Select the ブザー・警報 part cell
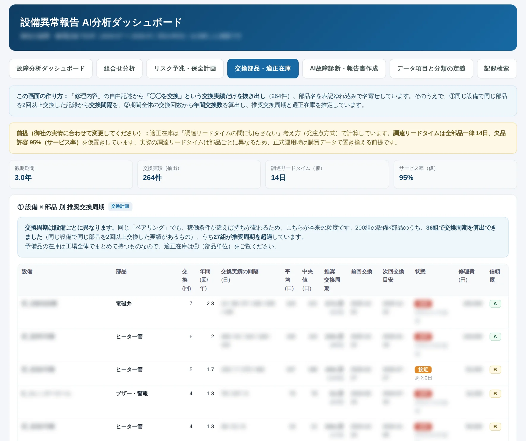The width and height of the screenshot is (526, 441). [132, 393]
